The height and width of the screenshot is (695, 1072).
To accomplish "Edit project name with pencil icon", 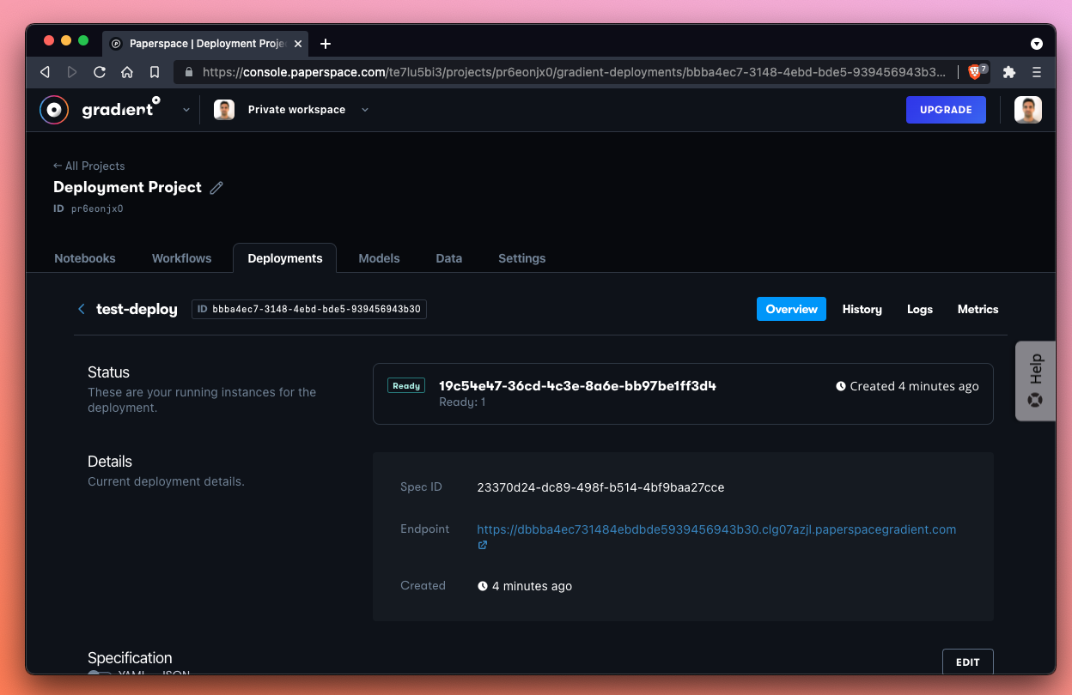I will click(x=216, y=187).
